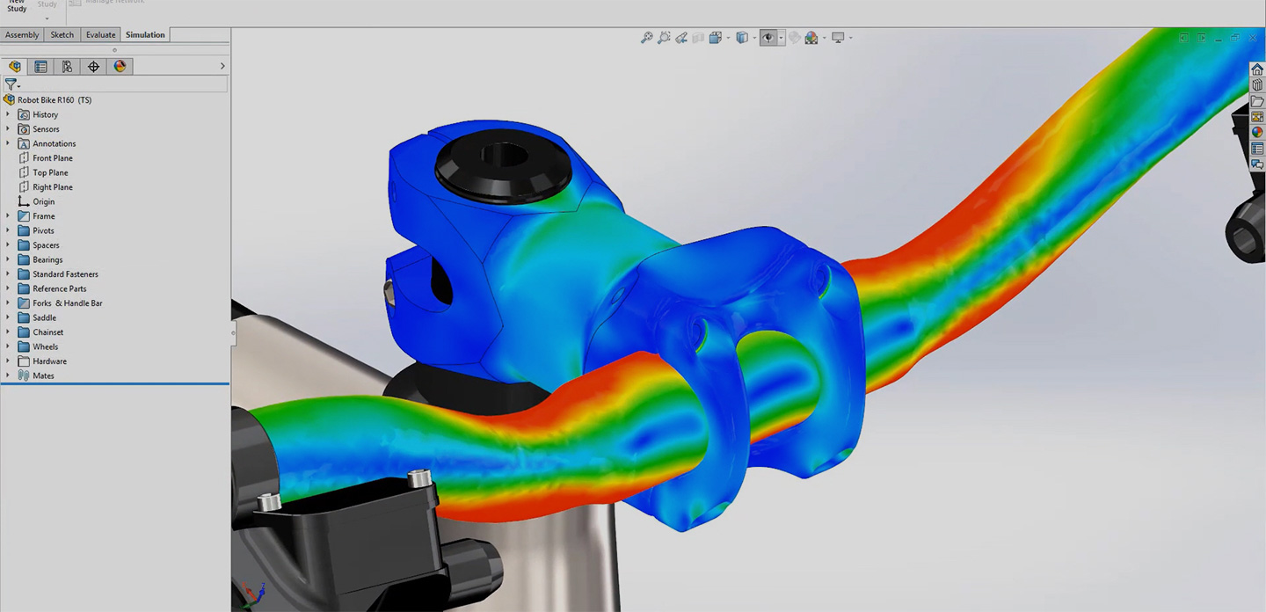This screenshot has width=1266, height=612.
Task: Open the Evaluate ribbon tab
Action: point(99,34)
